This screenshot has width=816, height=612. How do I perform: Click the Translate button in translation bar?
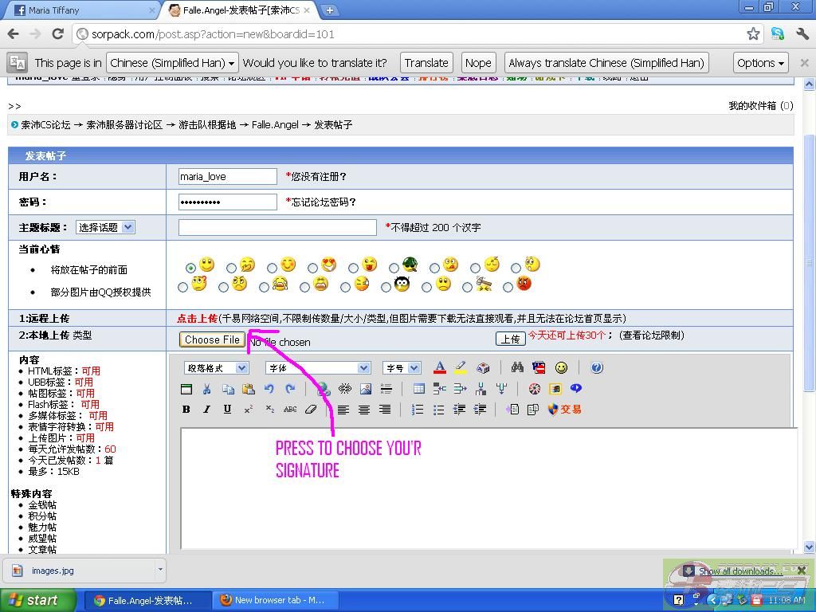tap(426, 63)
